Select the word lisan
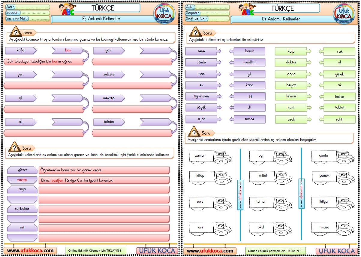The height and width of the screenshot is (257, 361). point(203,74)
